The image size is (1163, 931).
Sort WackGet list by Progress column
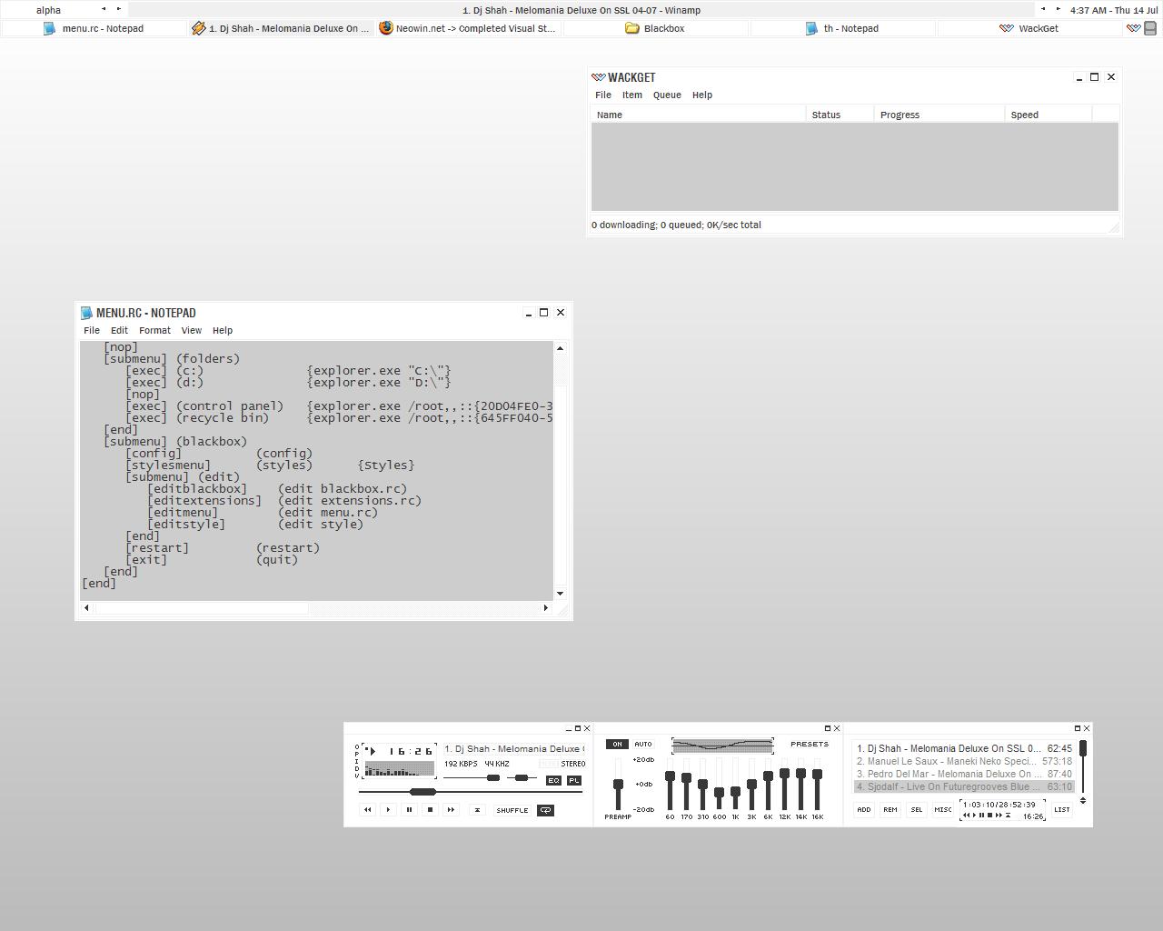940,115
